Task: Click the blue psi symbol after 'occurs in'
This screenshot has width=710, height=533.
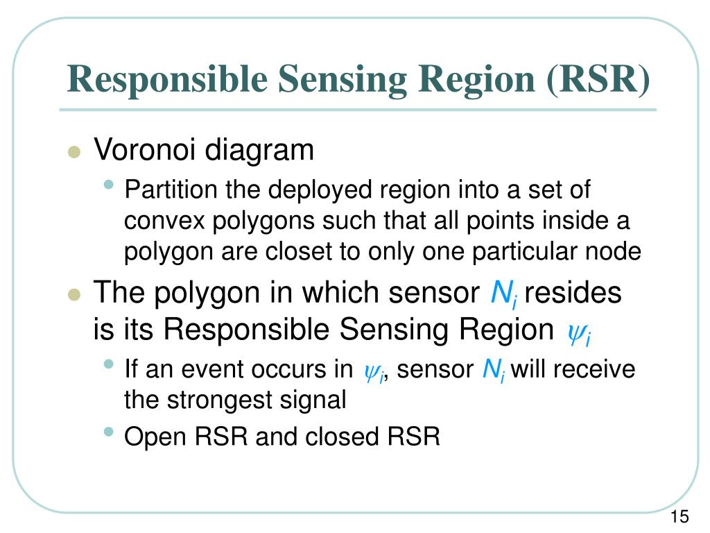Action: click(374, 373)
